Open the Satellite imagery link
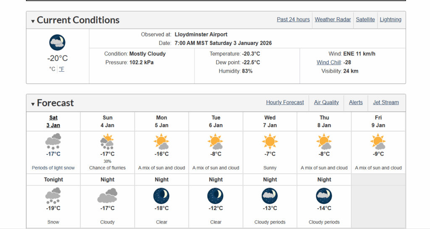The image size is (430, 229). 365,19
